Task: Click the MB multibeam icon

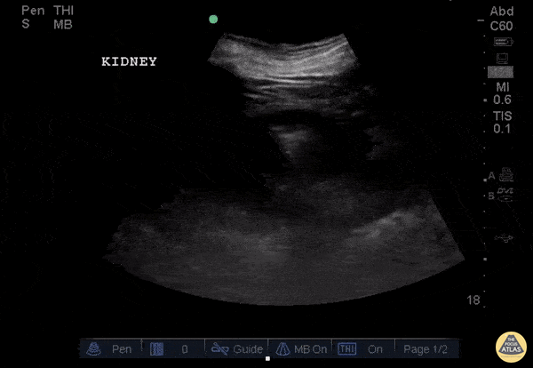Action: point(282,349)
